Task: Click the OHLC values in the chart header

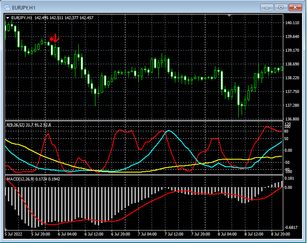Action: pyautogui.click(x=64, y=18)
